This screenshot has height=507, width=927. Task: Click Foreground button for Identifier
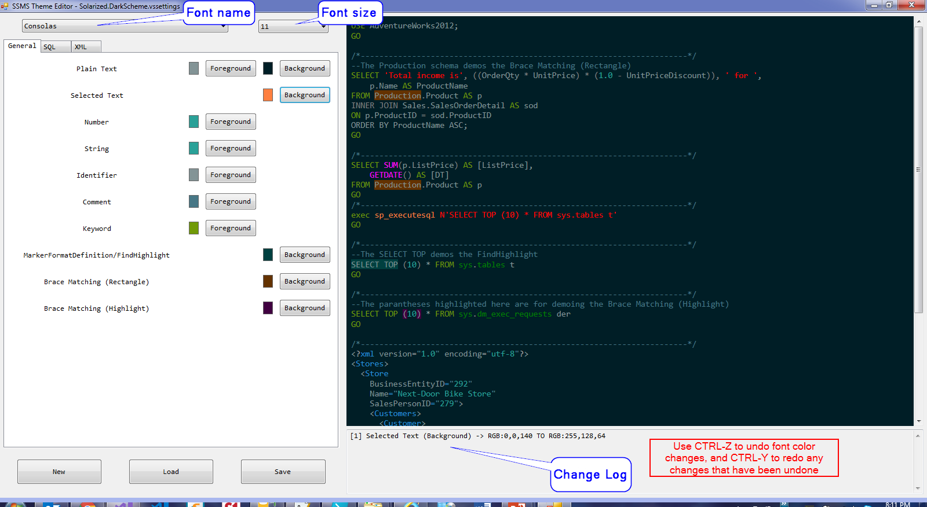[x=231, y=175]
